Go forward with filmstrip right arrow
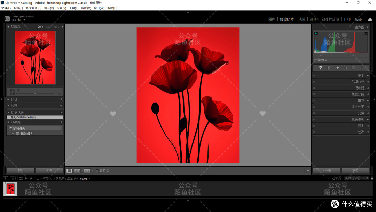 31,179
